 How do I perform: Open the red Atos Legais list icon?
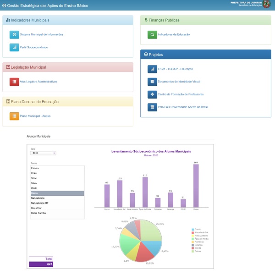(14, 81)
